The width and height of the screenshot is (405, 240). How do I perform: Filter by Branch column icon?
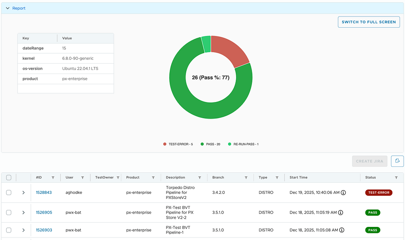coord(246,178)
